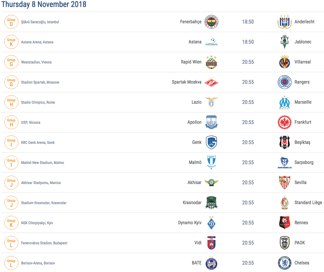Select the Chelsea lion badge

click(x=285, y=263)
